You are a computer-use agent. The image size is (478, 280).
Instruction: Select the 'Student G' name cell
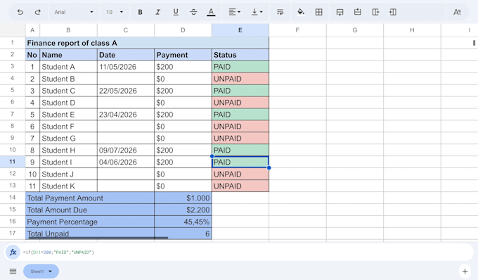(x=68, y=138)
